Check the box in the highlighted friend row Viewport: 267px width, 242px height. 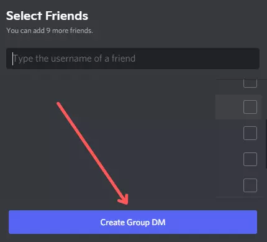click(250, 107)
